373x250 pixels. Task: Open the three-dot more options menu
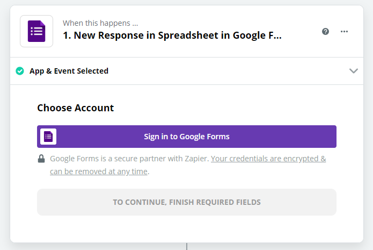point(345,31)
